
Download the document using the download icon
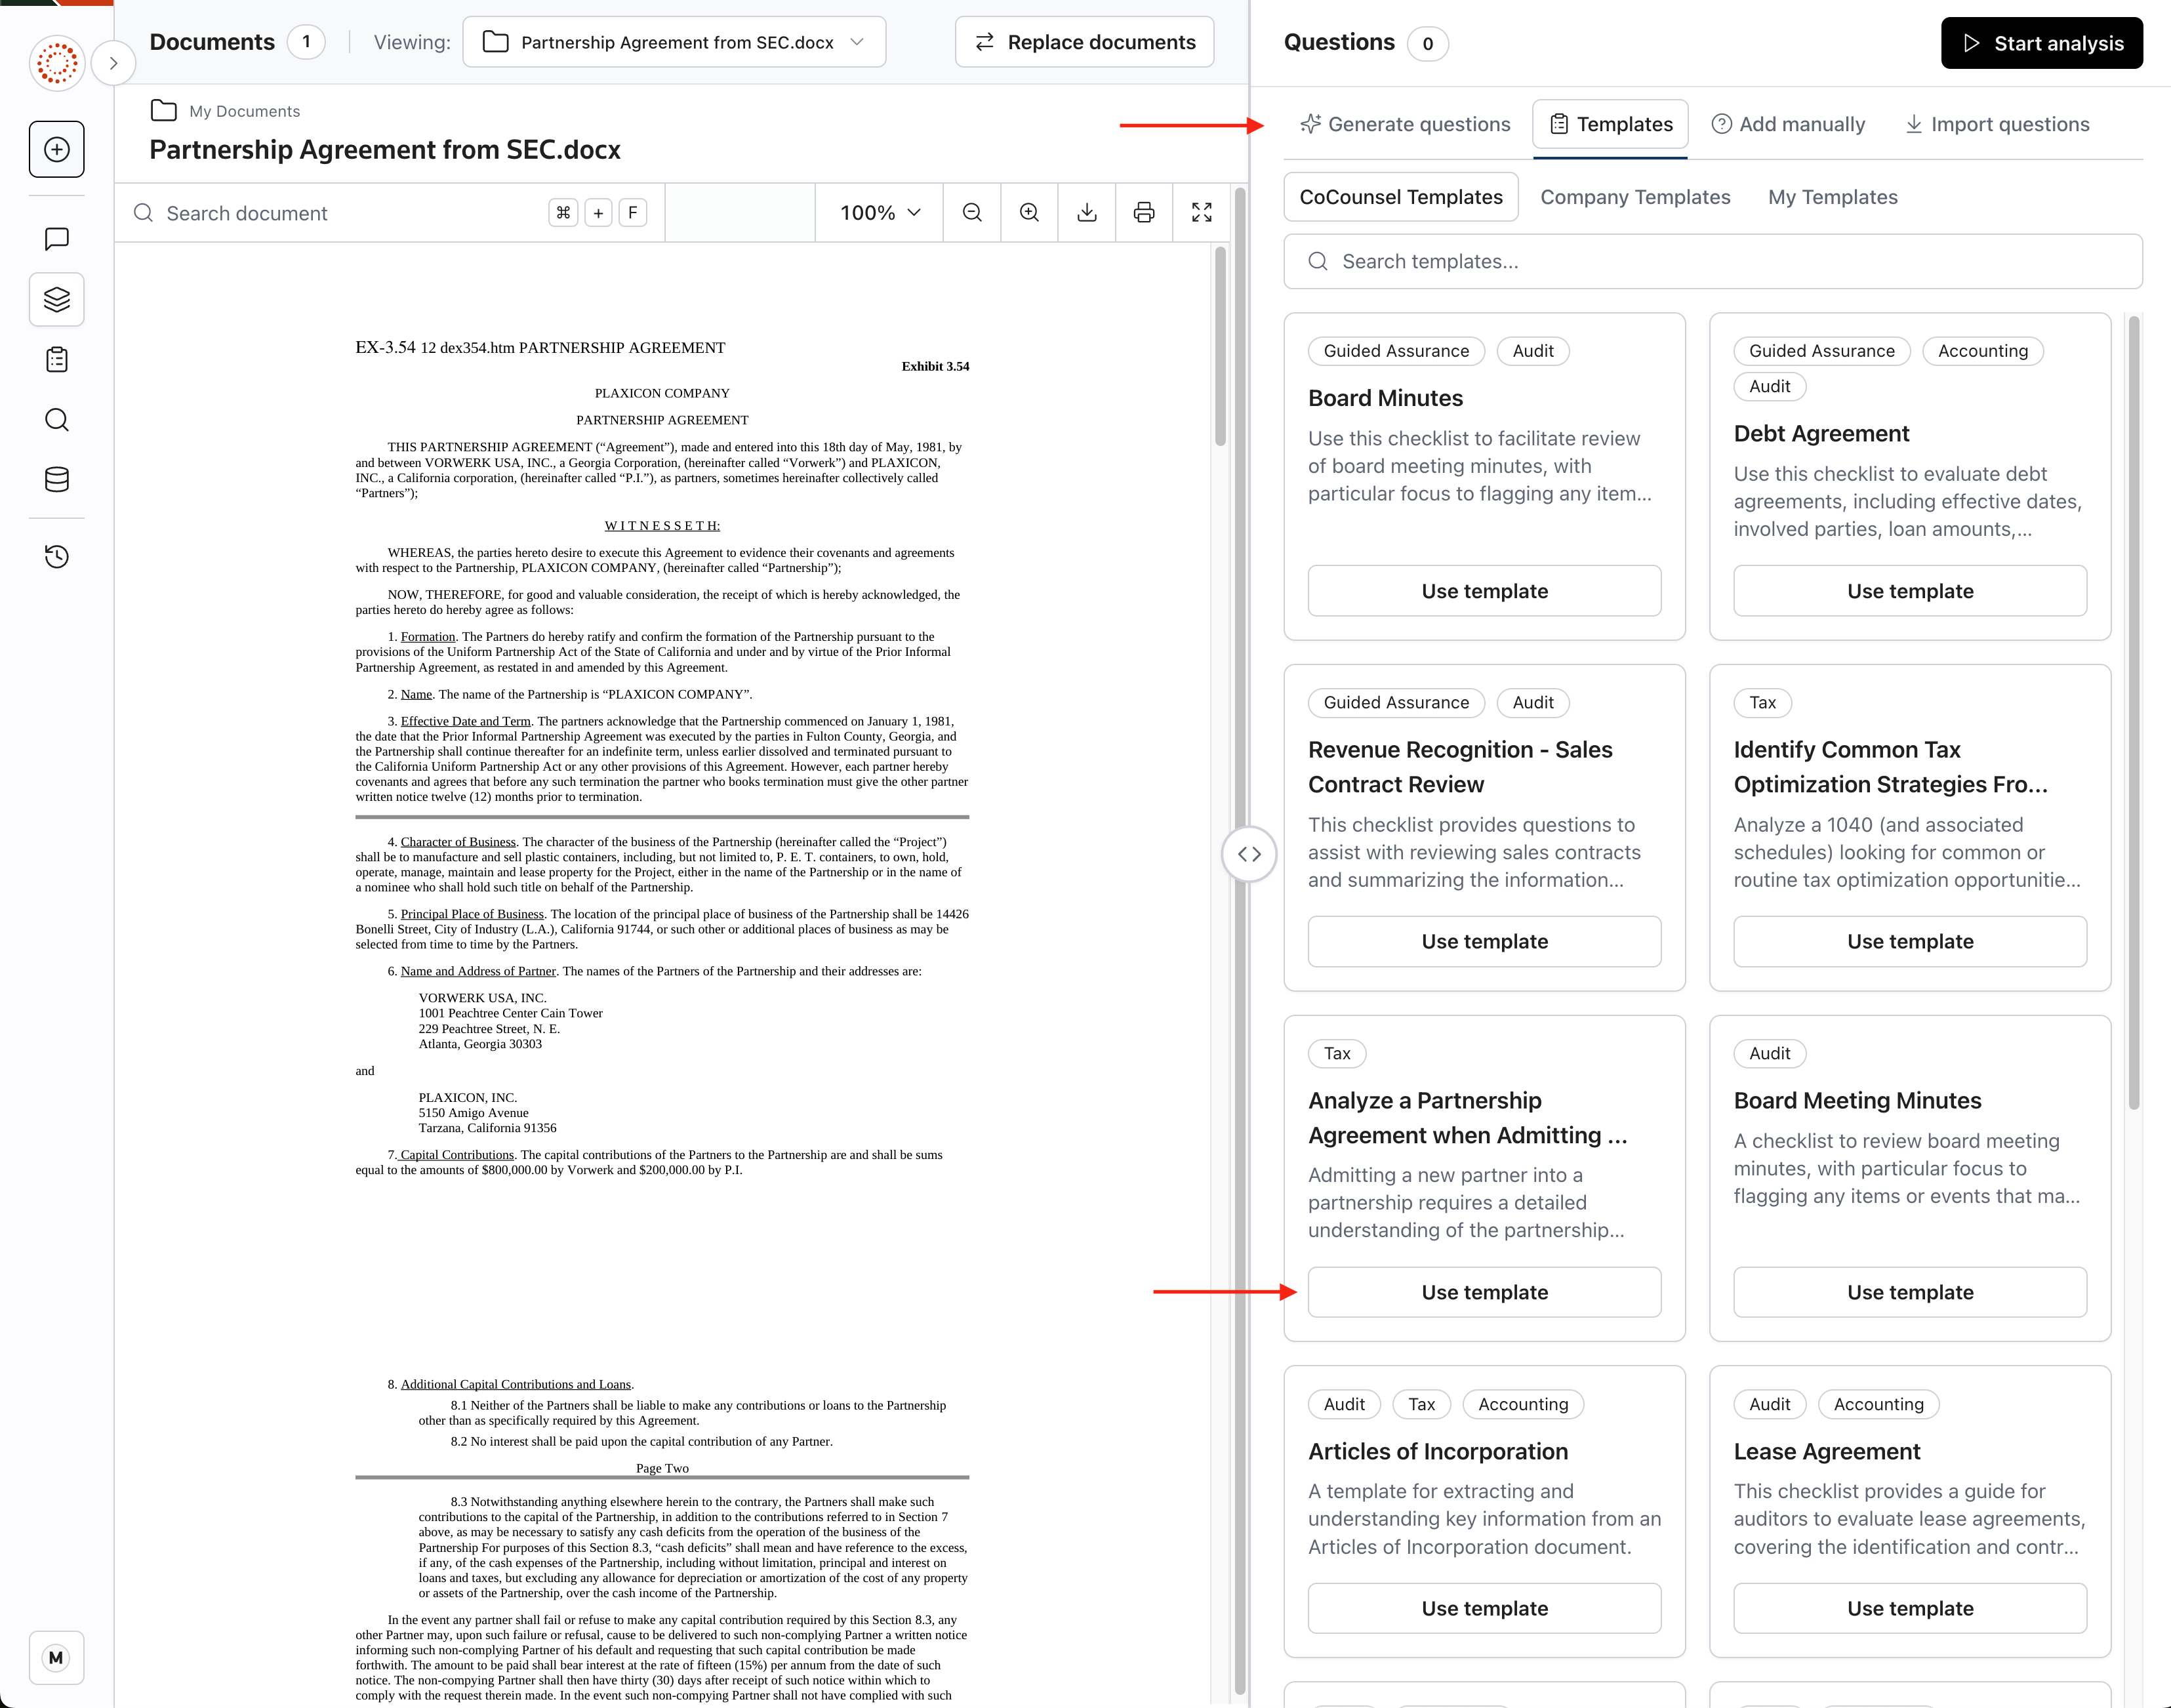click(x=1087, y=212)
